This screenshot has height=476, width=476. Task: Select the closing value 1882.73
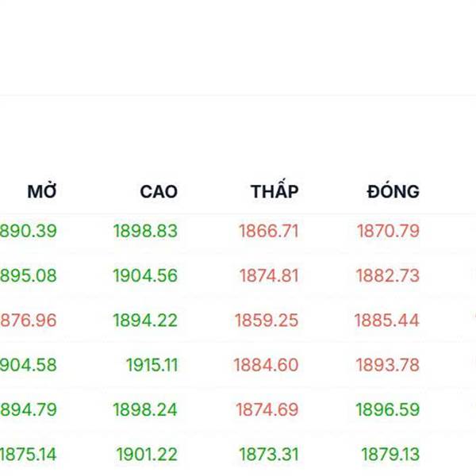tap(388, 276)
